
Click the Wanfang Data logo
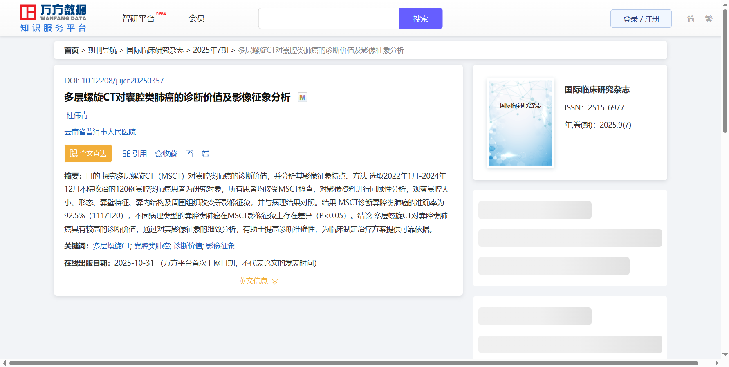[x=54, y=18]
